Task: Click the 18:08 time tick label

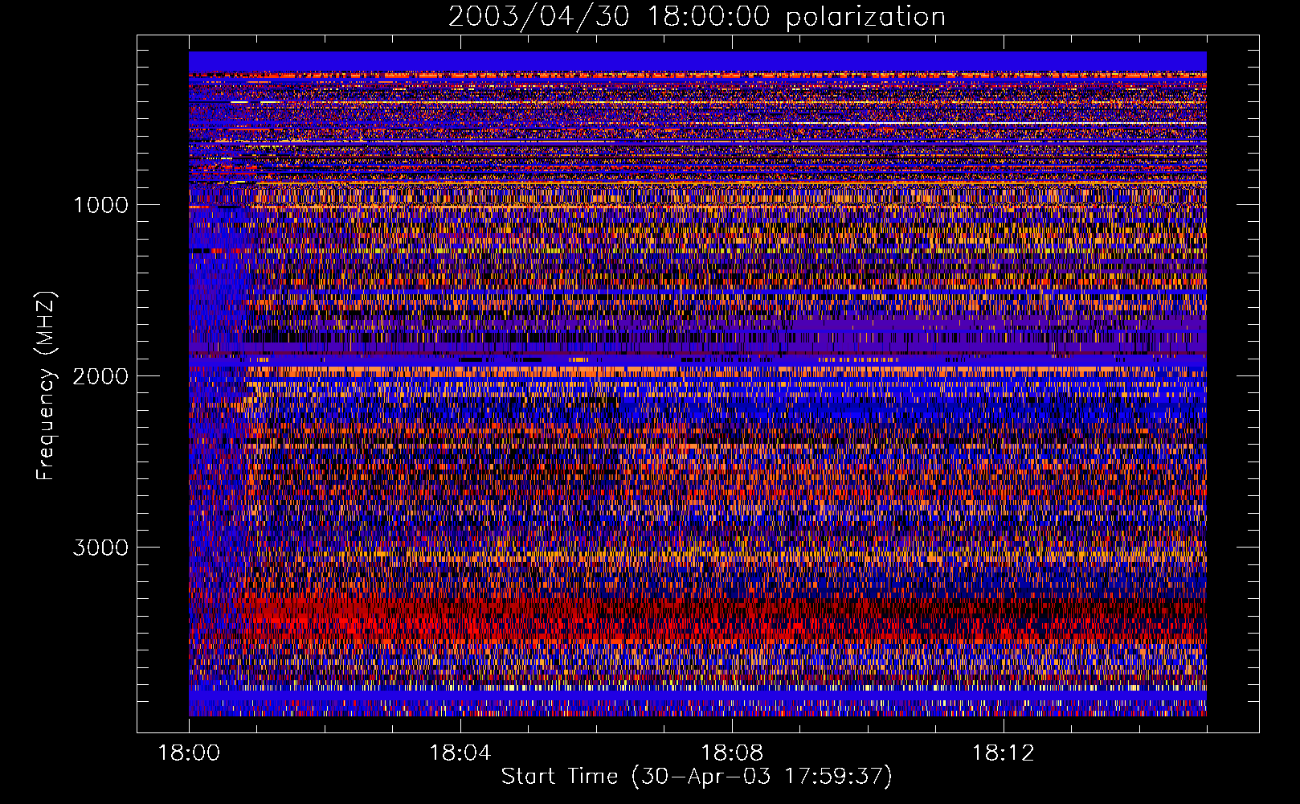Action: pyautogui.click(x=731, y=753)
